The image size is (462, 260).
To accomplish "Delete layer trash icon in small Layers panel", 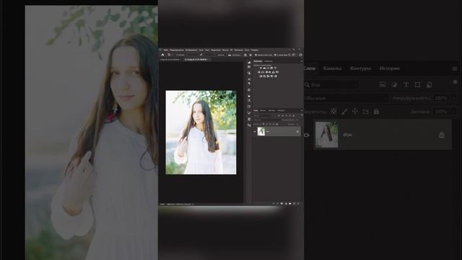I will (x=298, y=204).
